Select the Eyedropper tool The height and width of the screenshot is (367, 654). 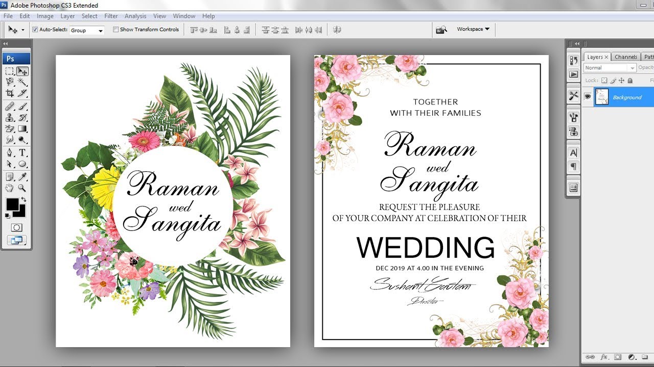click(x=22, y=177)
